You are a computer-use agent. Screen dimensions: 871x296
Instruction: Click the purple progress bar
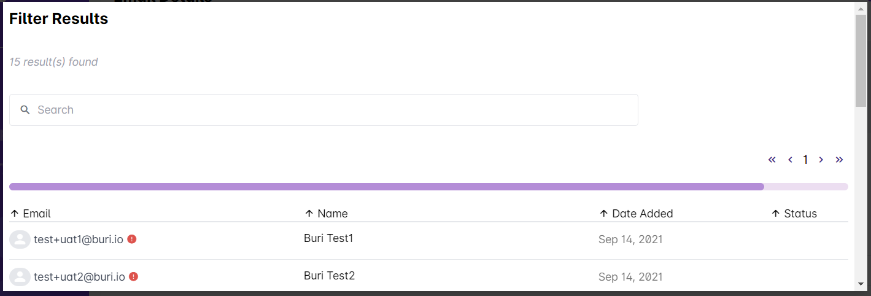coord(387,187)
